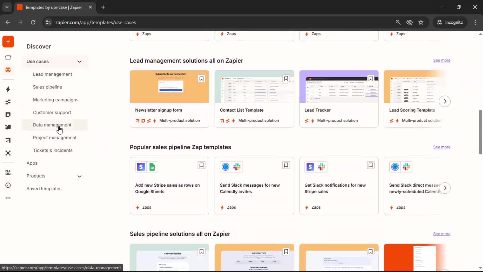Open the browser zoom magnifier icon
The image size is (483, 272).
[398, 22]
